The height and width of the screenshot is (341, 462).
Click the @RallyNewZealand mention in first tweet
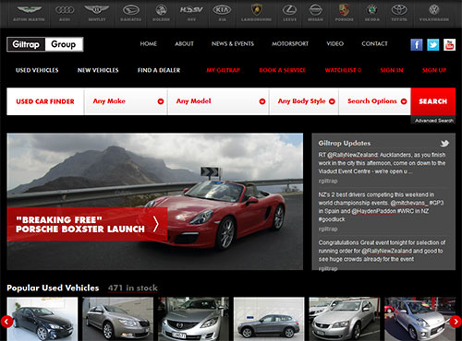[353, 155]
